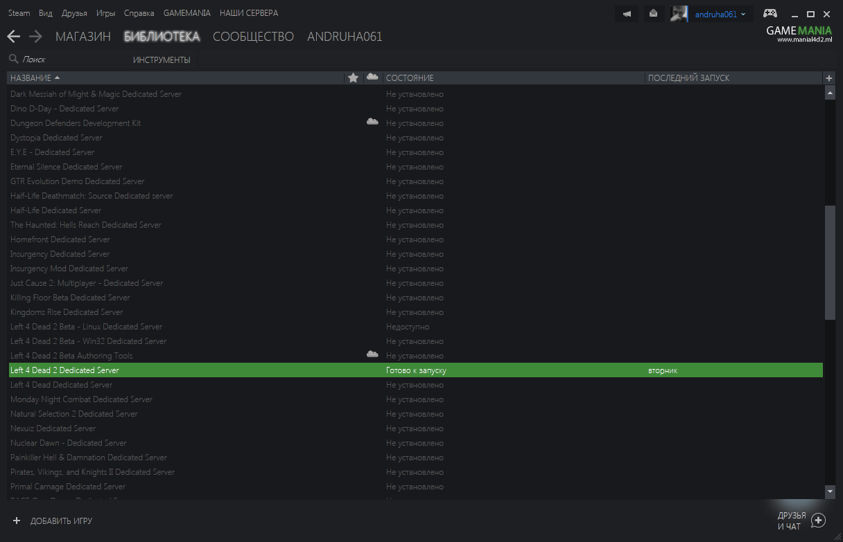Open the inbox envelope notifications icon
This screenshot has width=843, height=542.
tap(652, 14)
